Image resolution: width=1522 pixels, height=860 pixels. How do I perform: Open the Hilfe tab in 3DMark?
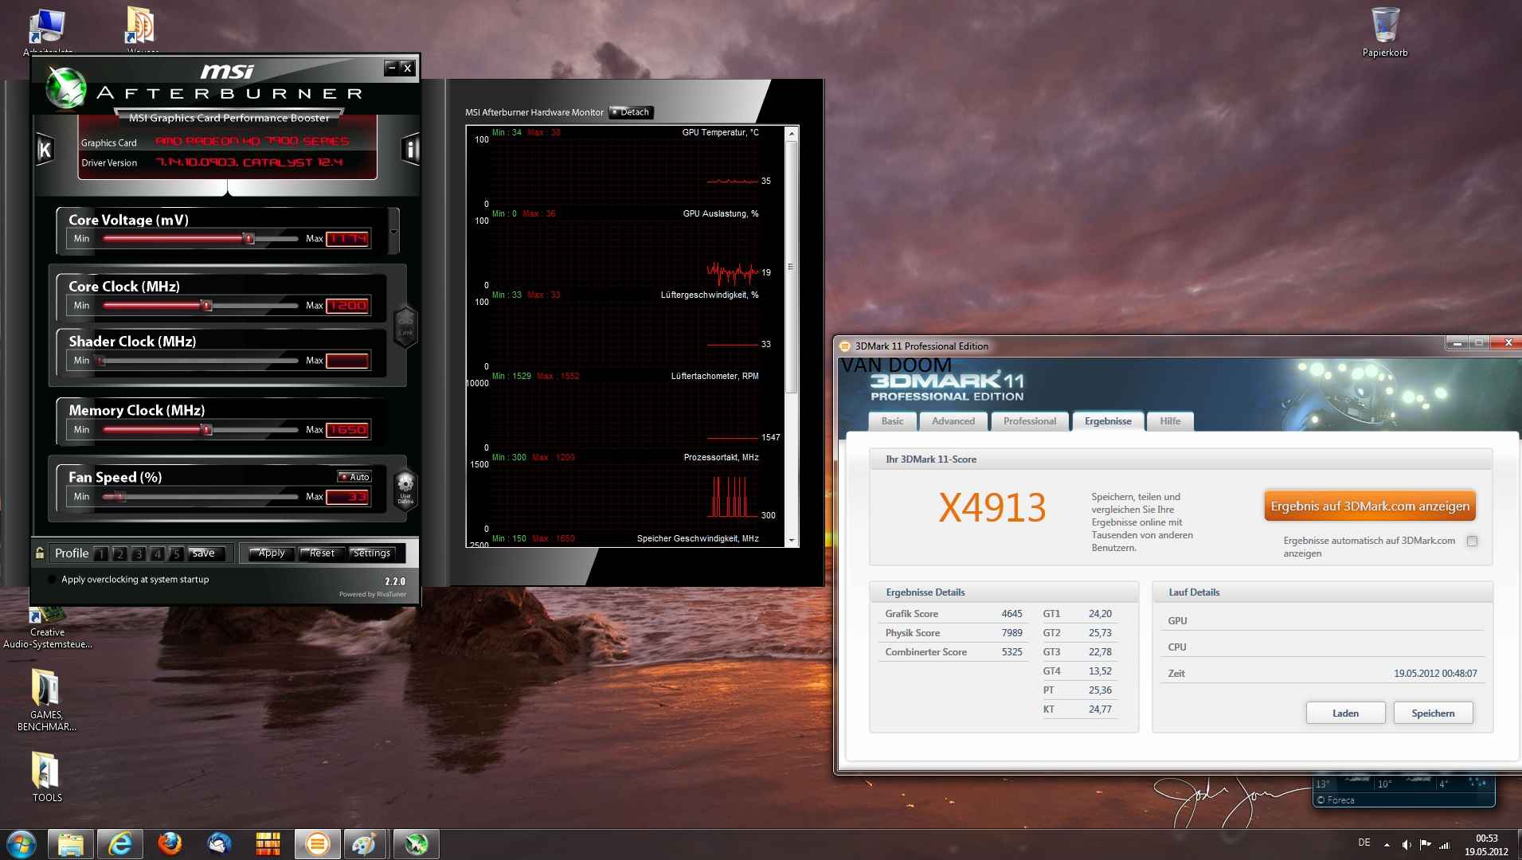pos(1170,421)
